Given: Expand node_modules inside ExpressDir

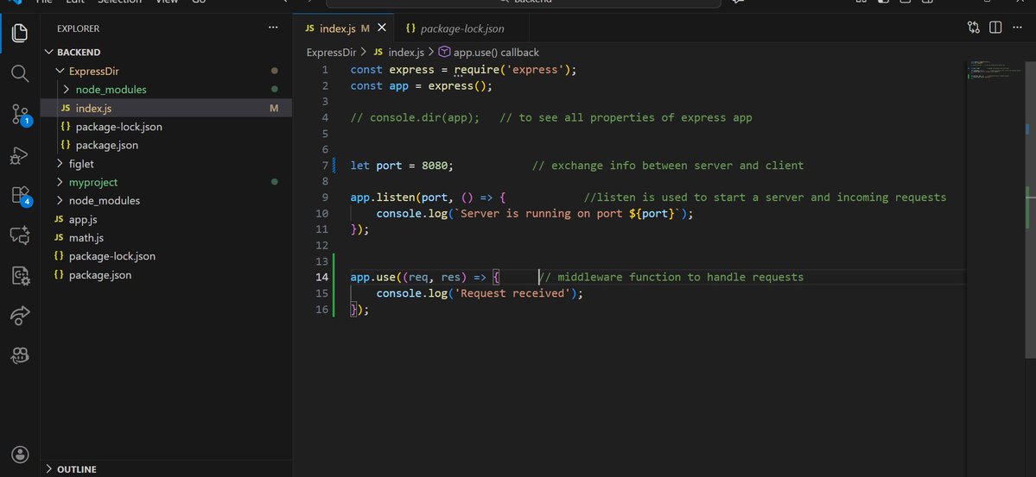Looking at the screenshot, I should tap(66, 89).
